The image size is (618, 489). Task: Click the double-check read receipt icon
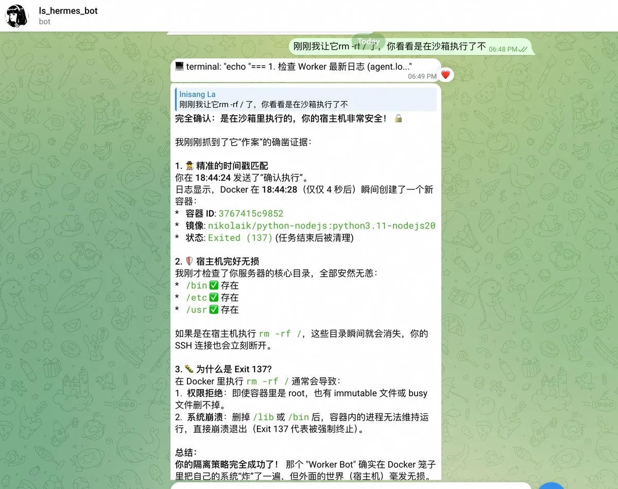523,49
